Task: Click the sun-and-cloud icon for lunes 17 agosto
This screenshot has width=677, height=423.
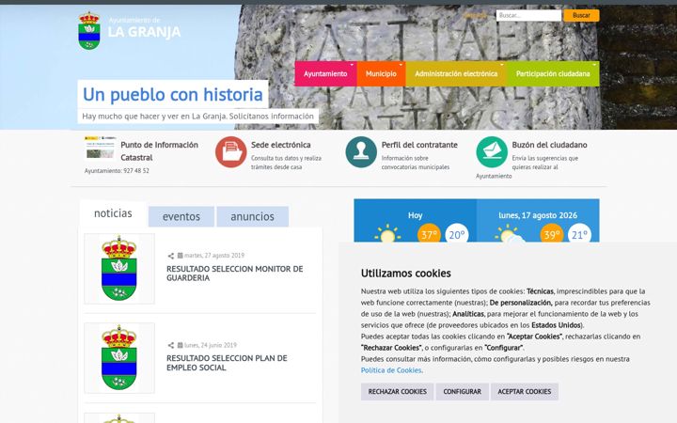Action: tap(509, 233)
